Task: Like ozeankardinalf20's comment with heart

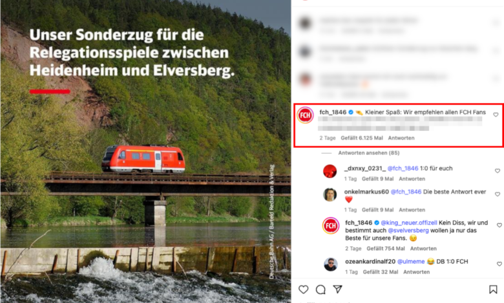Action: click(499, 264)
